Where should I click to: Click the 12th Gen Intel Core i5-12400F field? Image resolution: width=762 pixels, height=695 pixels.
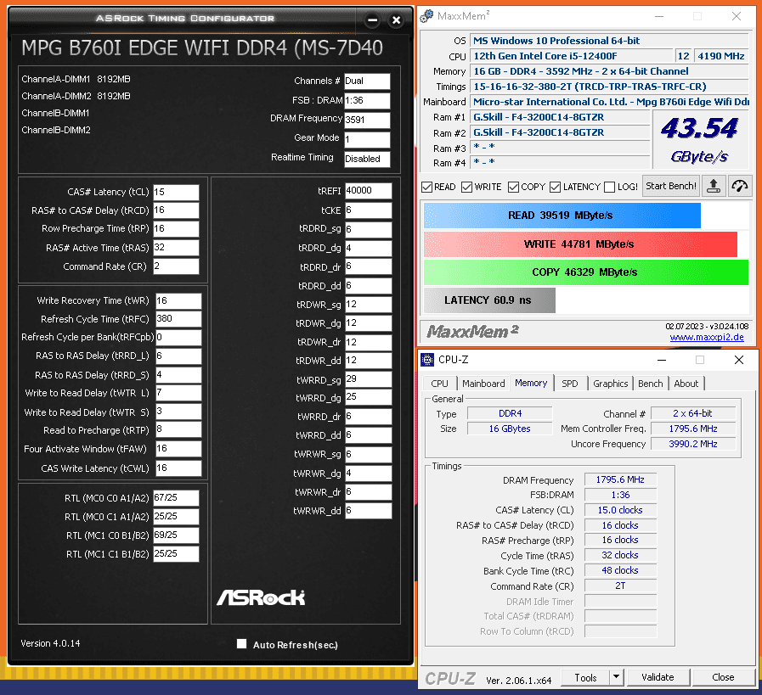coord(572,56)
